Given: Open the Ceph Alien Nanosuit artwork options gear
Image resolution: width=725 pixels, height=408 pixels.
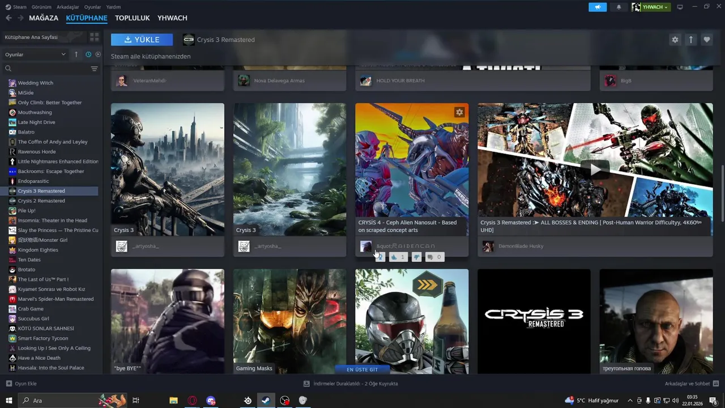Looking at the screenshot, I should click(x=459, y=112).
